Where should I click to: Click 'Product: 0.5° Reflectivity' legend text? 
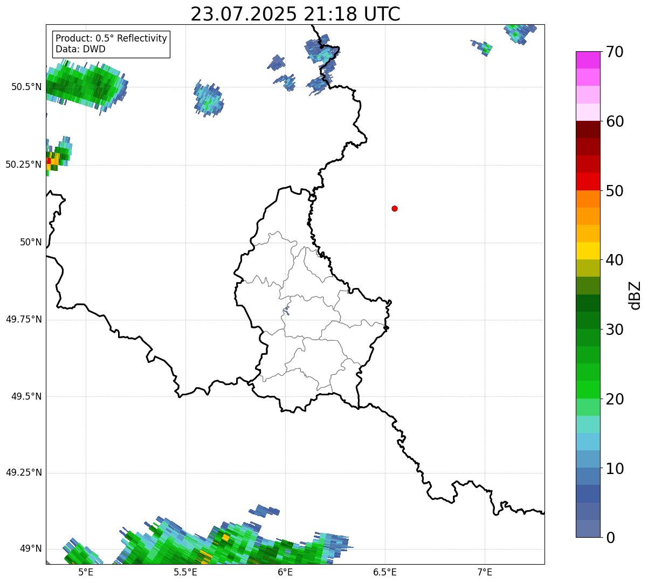coord(111,39)
